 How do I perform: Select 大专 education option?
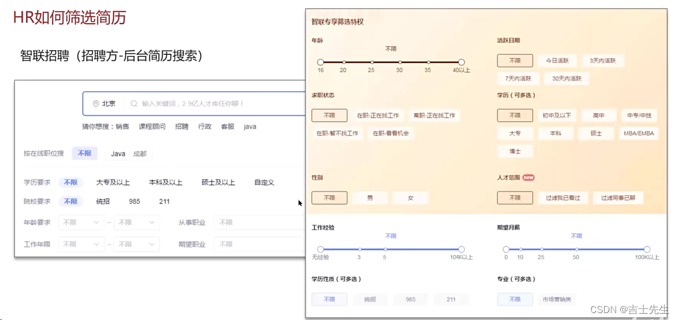click(515, 133)
